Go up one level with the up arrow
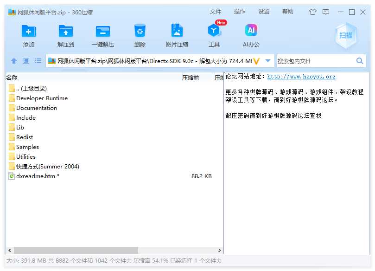 (14, 61)
